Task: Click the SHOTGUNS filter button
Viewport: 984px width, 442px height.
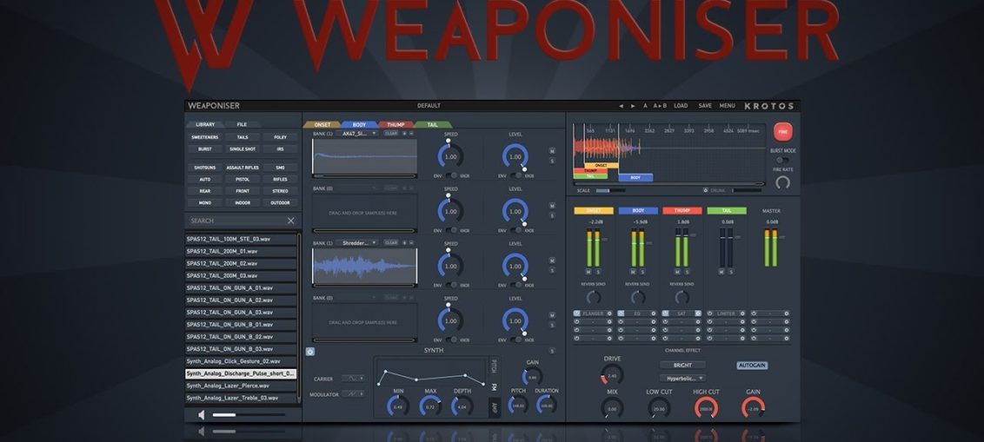Action: pyautogui.click(x=205, y=167)
